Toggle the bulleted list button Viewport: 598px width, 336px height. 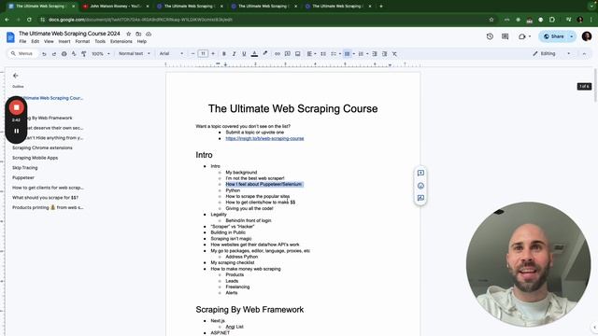point(347,54)
